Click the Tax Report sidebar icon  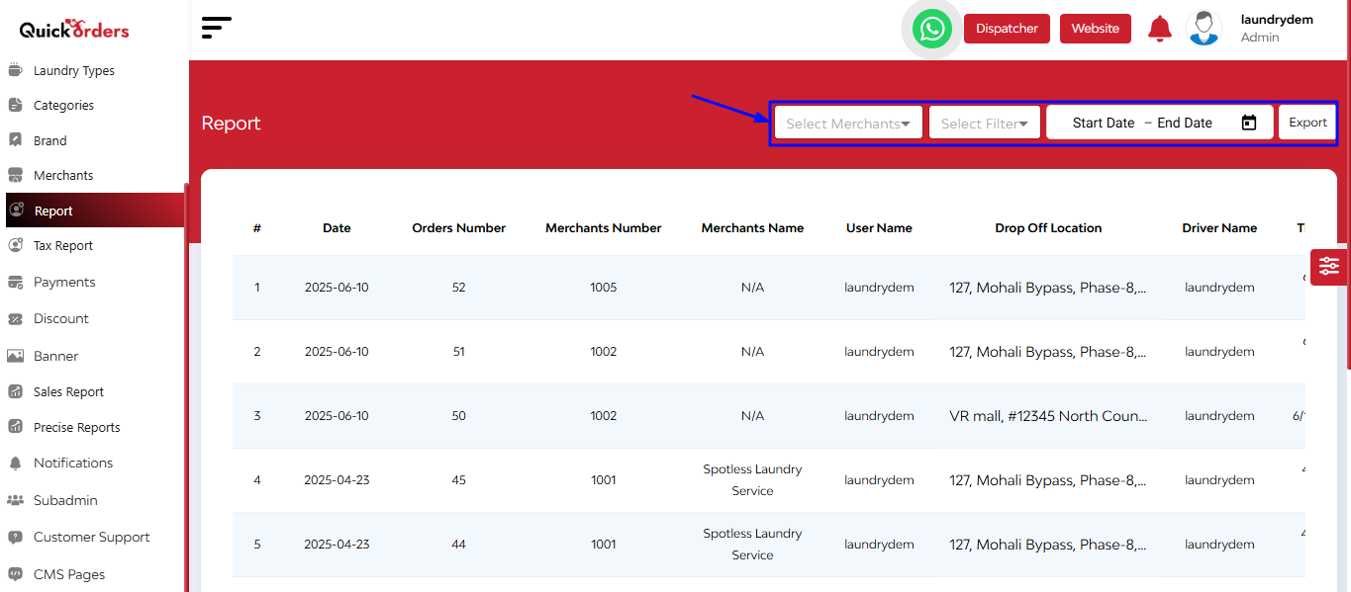coord(15,245)
